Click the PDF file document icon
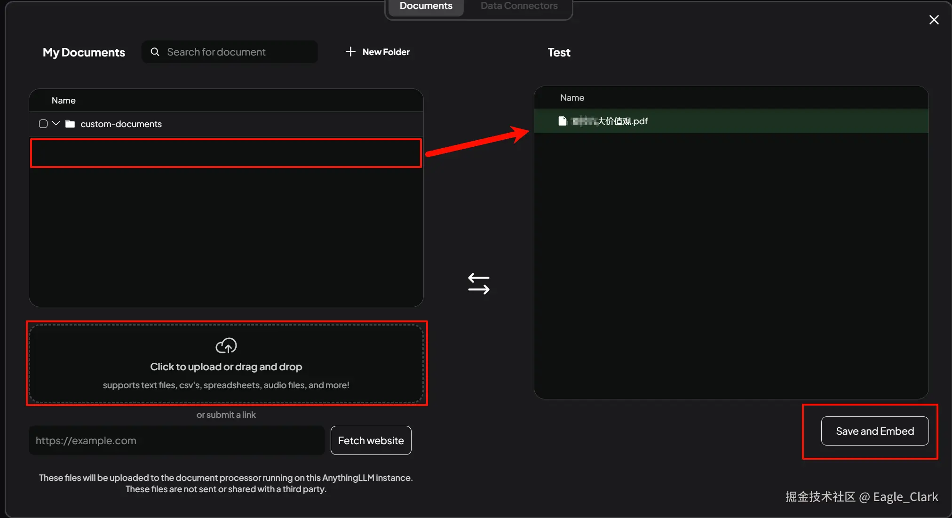Screen dimensions: 952x518 tap(562, 121)
